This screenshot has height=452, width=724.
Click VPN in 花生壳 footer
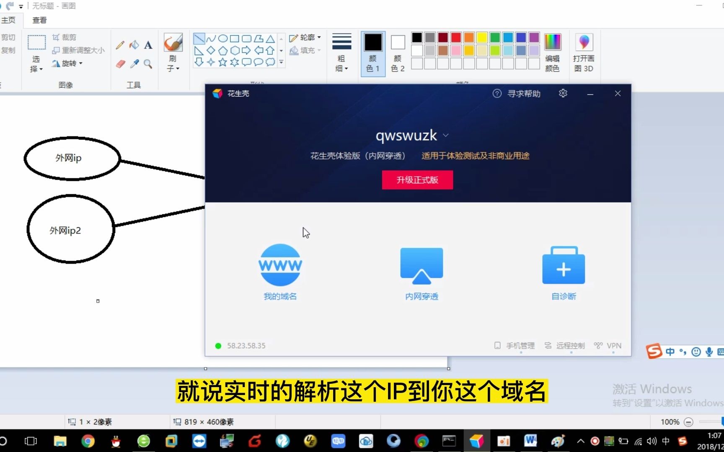(608, 346)
